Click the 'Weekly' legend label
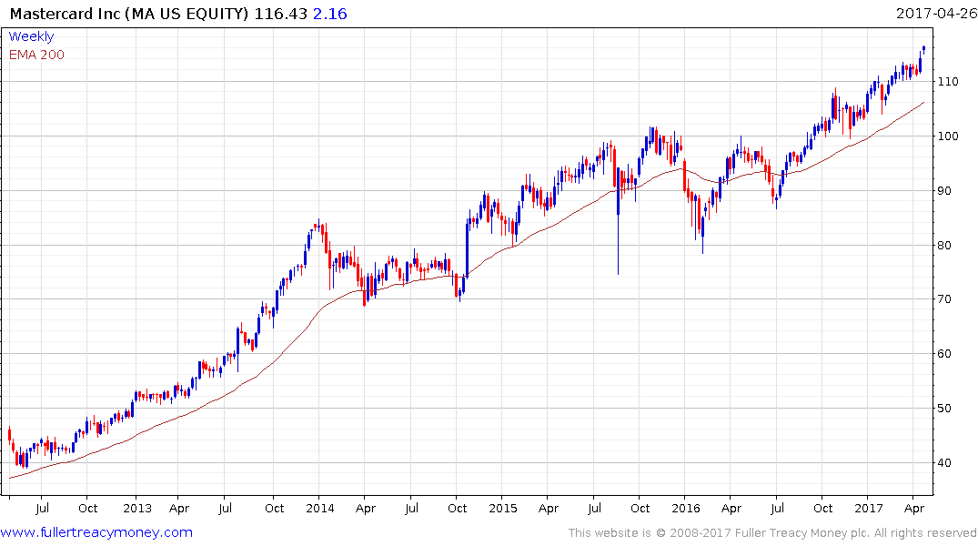This screenshot has width=978, height=546. [31, 36]
